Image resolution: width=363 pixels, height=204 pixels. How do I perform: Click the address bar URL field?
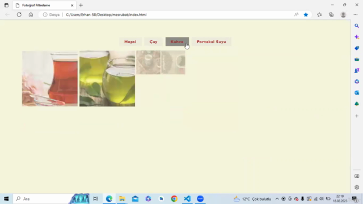[176, 15]
